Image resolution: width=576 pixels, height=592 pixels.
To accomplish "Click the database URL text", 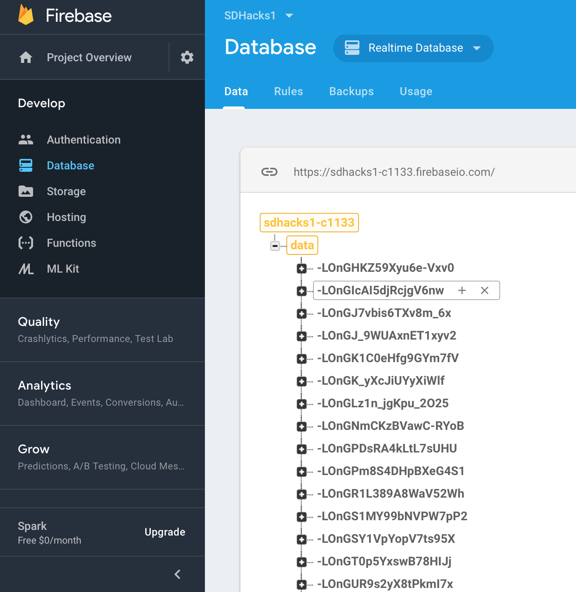I will pyautogui.click(x=394, y=172).
